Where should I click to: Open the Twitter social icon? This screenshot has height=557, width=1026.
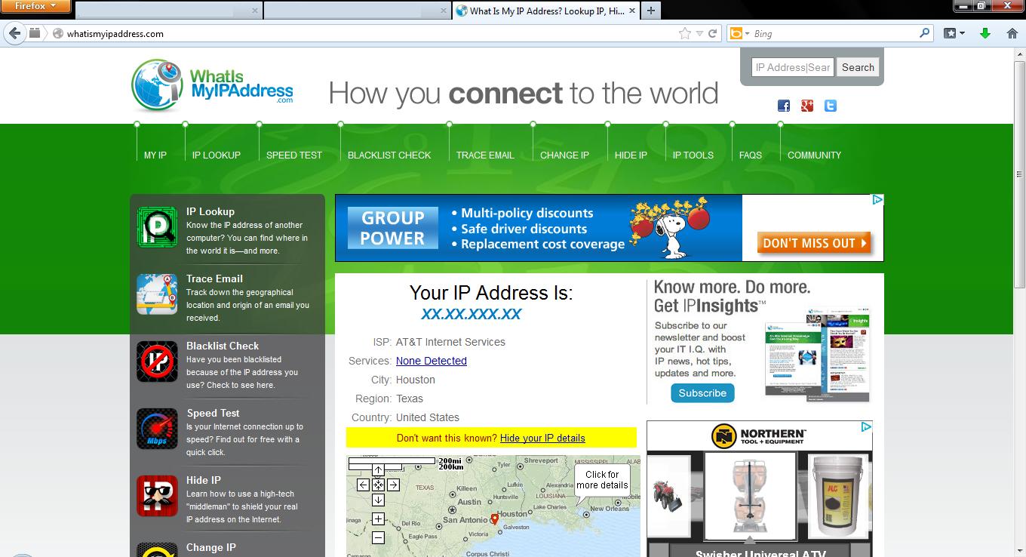click(x=831, y=106)
